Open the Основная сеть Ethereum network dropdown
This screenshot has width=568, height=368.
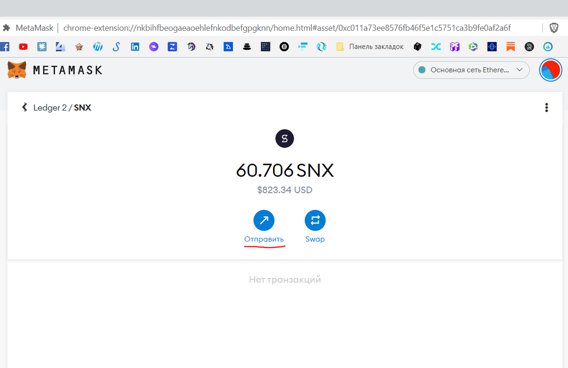(471, 70)
